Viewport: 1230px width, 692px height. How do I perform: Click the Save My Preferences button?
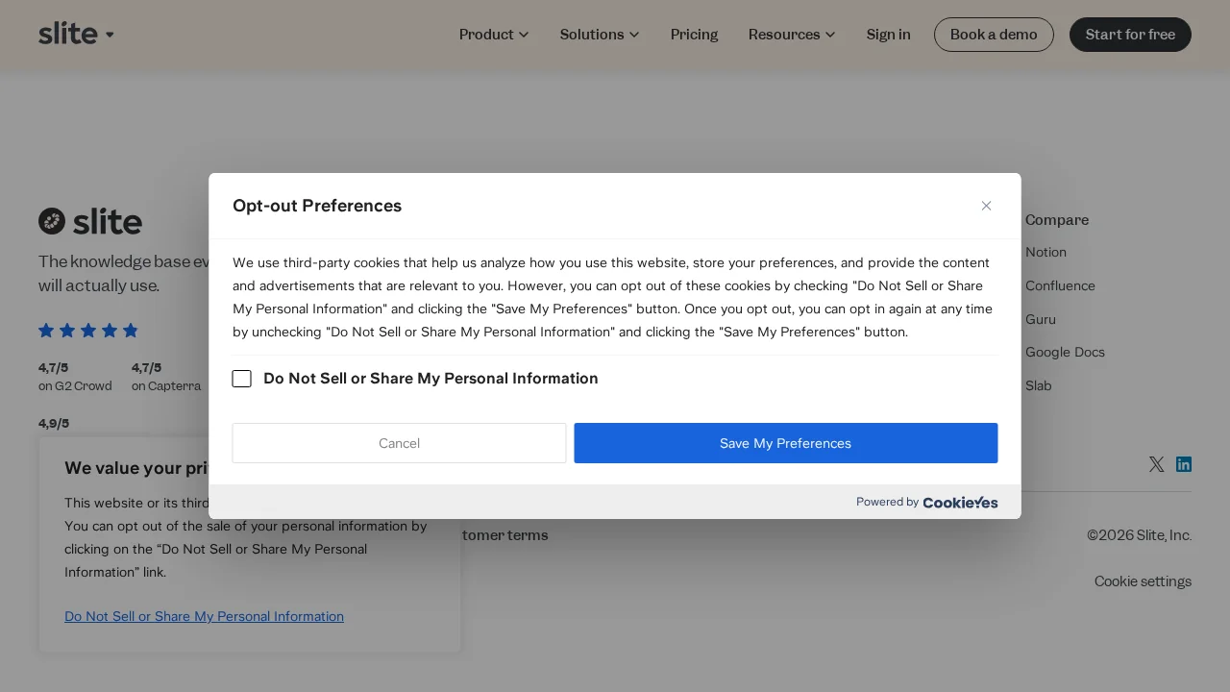[785, 443]
